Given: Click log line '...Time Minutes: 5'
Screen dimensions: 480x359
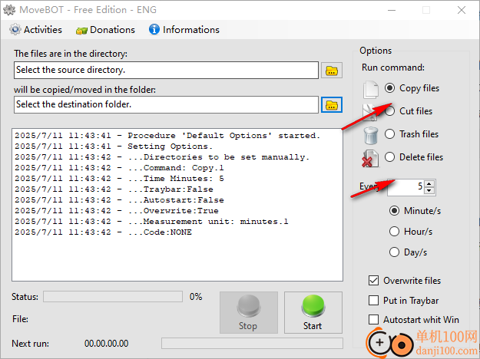Looking at the screenshot, I should tap(119, 178).
